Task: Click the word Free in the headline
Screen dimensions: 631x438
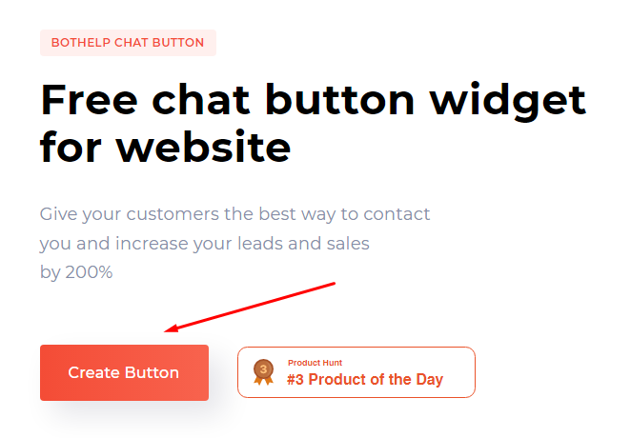Action: coord(90,100)
